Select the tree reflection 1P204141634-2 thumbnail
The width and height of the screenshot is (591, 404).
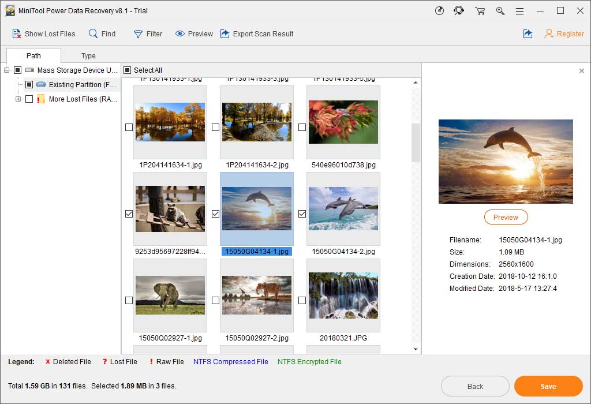pyautogui.click(x=257, y=122)
